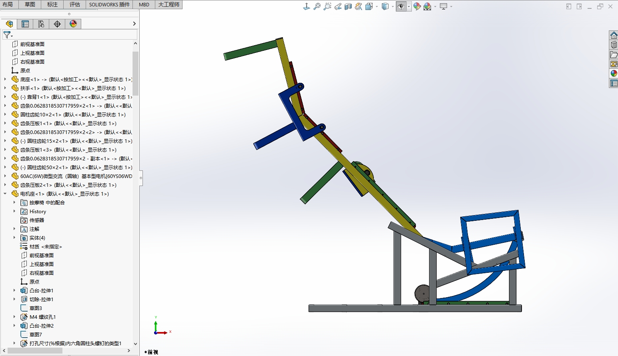Viewport: 618px width, 356px height.
Task: Click the tree filter funnel icon
Action: coord(7,35)
